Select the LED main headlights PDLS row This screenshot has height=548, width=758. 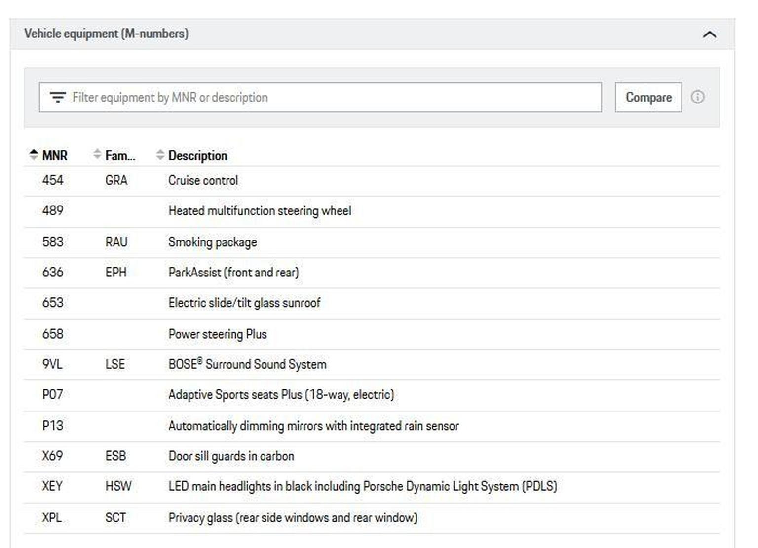372,487
